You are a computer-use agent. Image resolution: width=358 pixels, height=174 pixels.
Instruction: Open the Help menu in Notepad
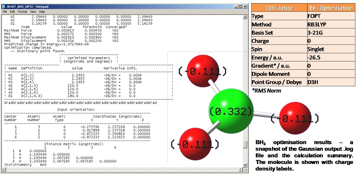pos(42,12)
